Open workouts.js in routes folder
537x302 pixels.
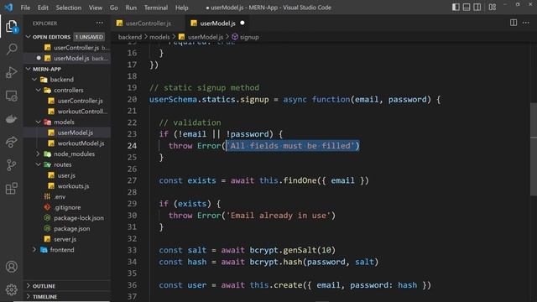coord(67,185)
